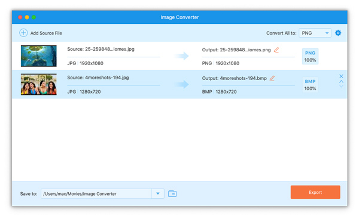The width and height of the screenshot is (359, 219).
Task: Click Output: 25-259848...iomes.png text
Action: (x=236, y=50)
